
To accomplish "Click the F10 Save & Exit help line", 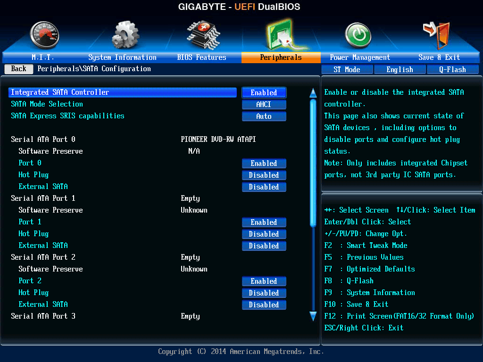I will tap(356, 304).
